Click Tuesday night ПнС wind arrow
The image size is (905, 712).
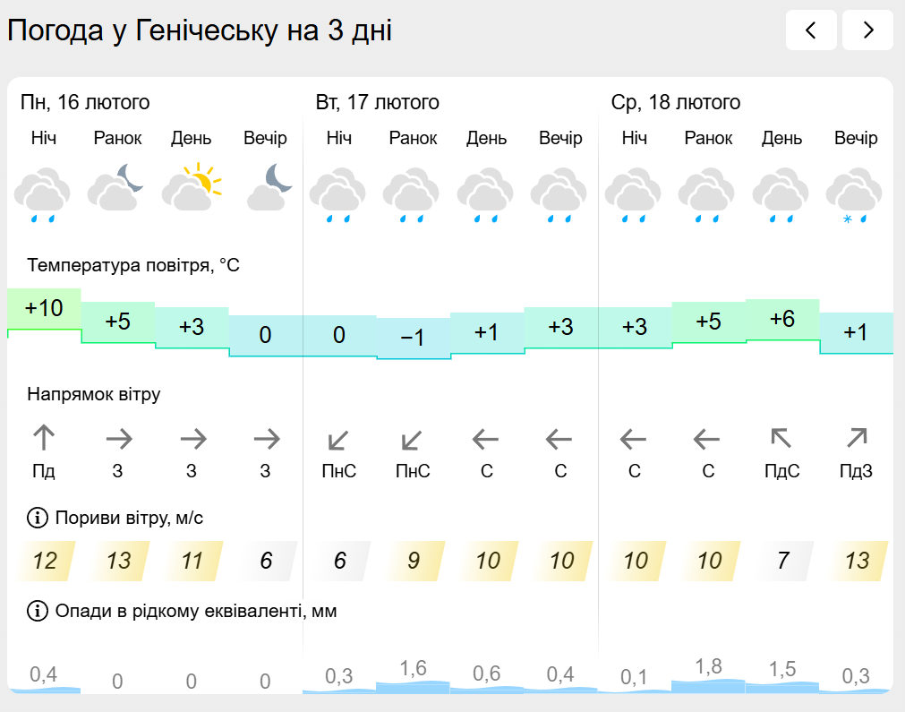click(339, 439)
